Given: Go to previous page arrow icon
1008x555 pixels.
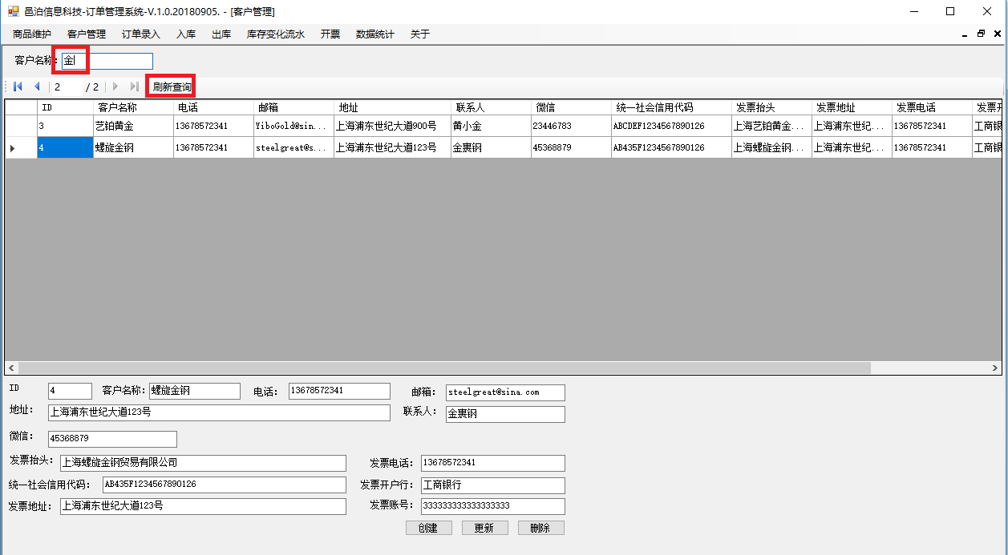Looking at the screenshot, I should 36,86.
